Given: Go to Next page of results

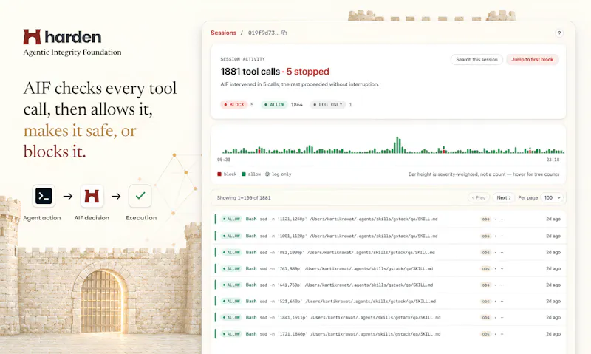Looking at the screenshot, I should pos(504,197).
